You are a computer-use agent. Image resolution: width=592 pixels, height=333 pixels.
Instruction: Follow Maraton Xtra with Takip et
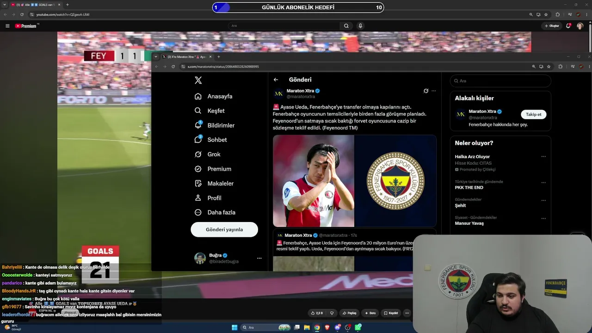click(x=533, y=114)
